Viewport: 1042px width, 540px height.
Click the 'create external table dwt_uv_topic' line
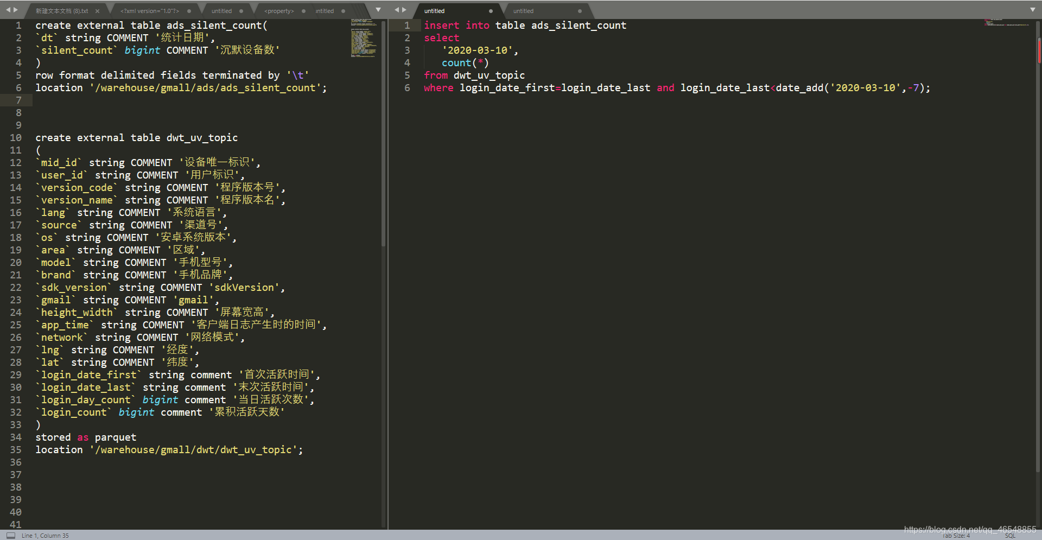click(137, 138)
